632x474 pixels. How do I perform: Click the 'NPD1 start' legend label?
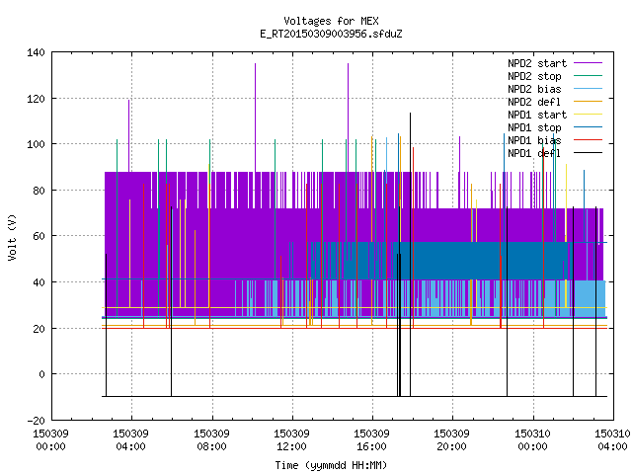(x=537, y=115)
